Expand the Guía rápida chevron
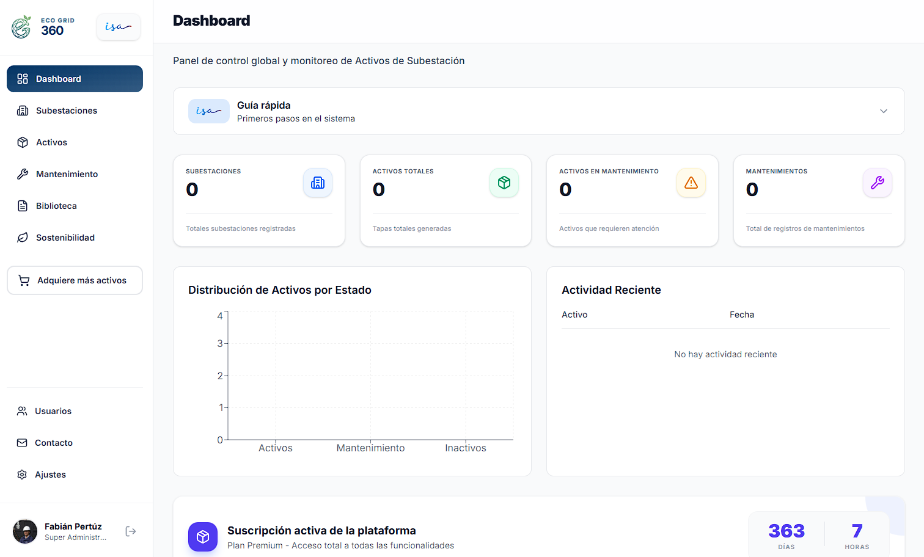 coord(884,111)
